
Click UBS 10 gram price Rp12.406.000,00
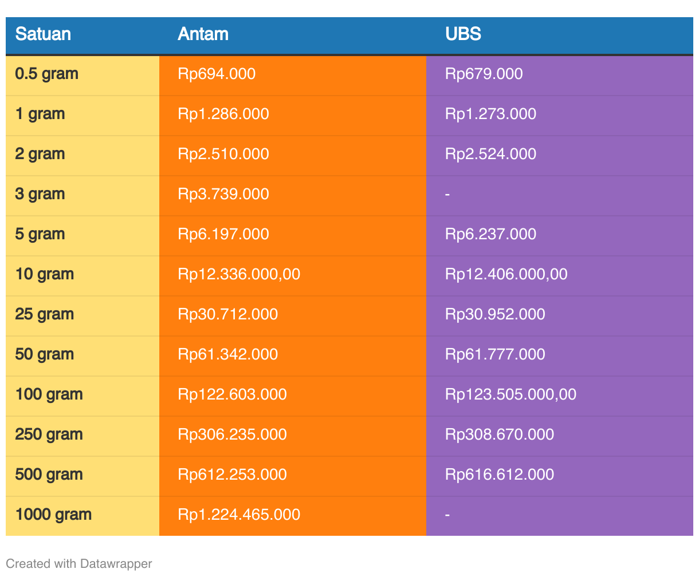coord(506,274)
